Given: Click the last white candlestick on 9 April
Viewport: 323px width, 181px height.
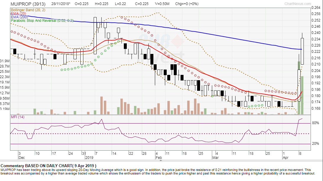Looking at the screenshot, I should pyautogui.click(x=302, y=51).
